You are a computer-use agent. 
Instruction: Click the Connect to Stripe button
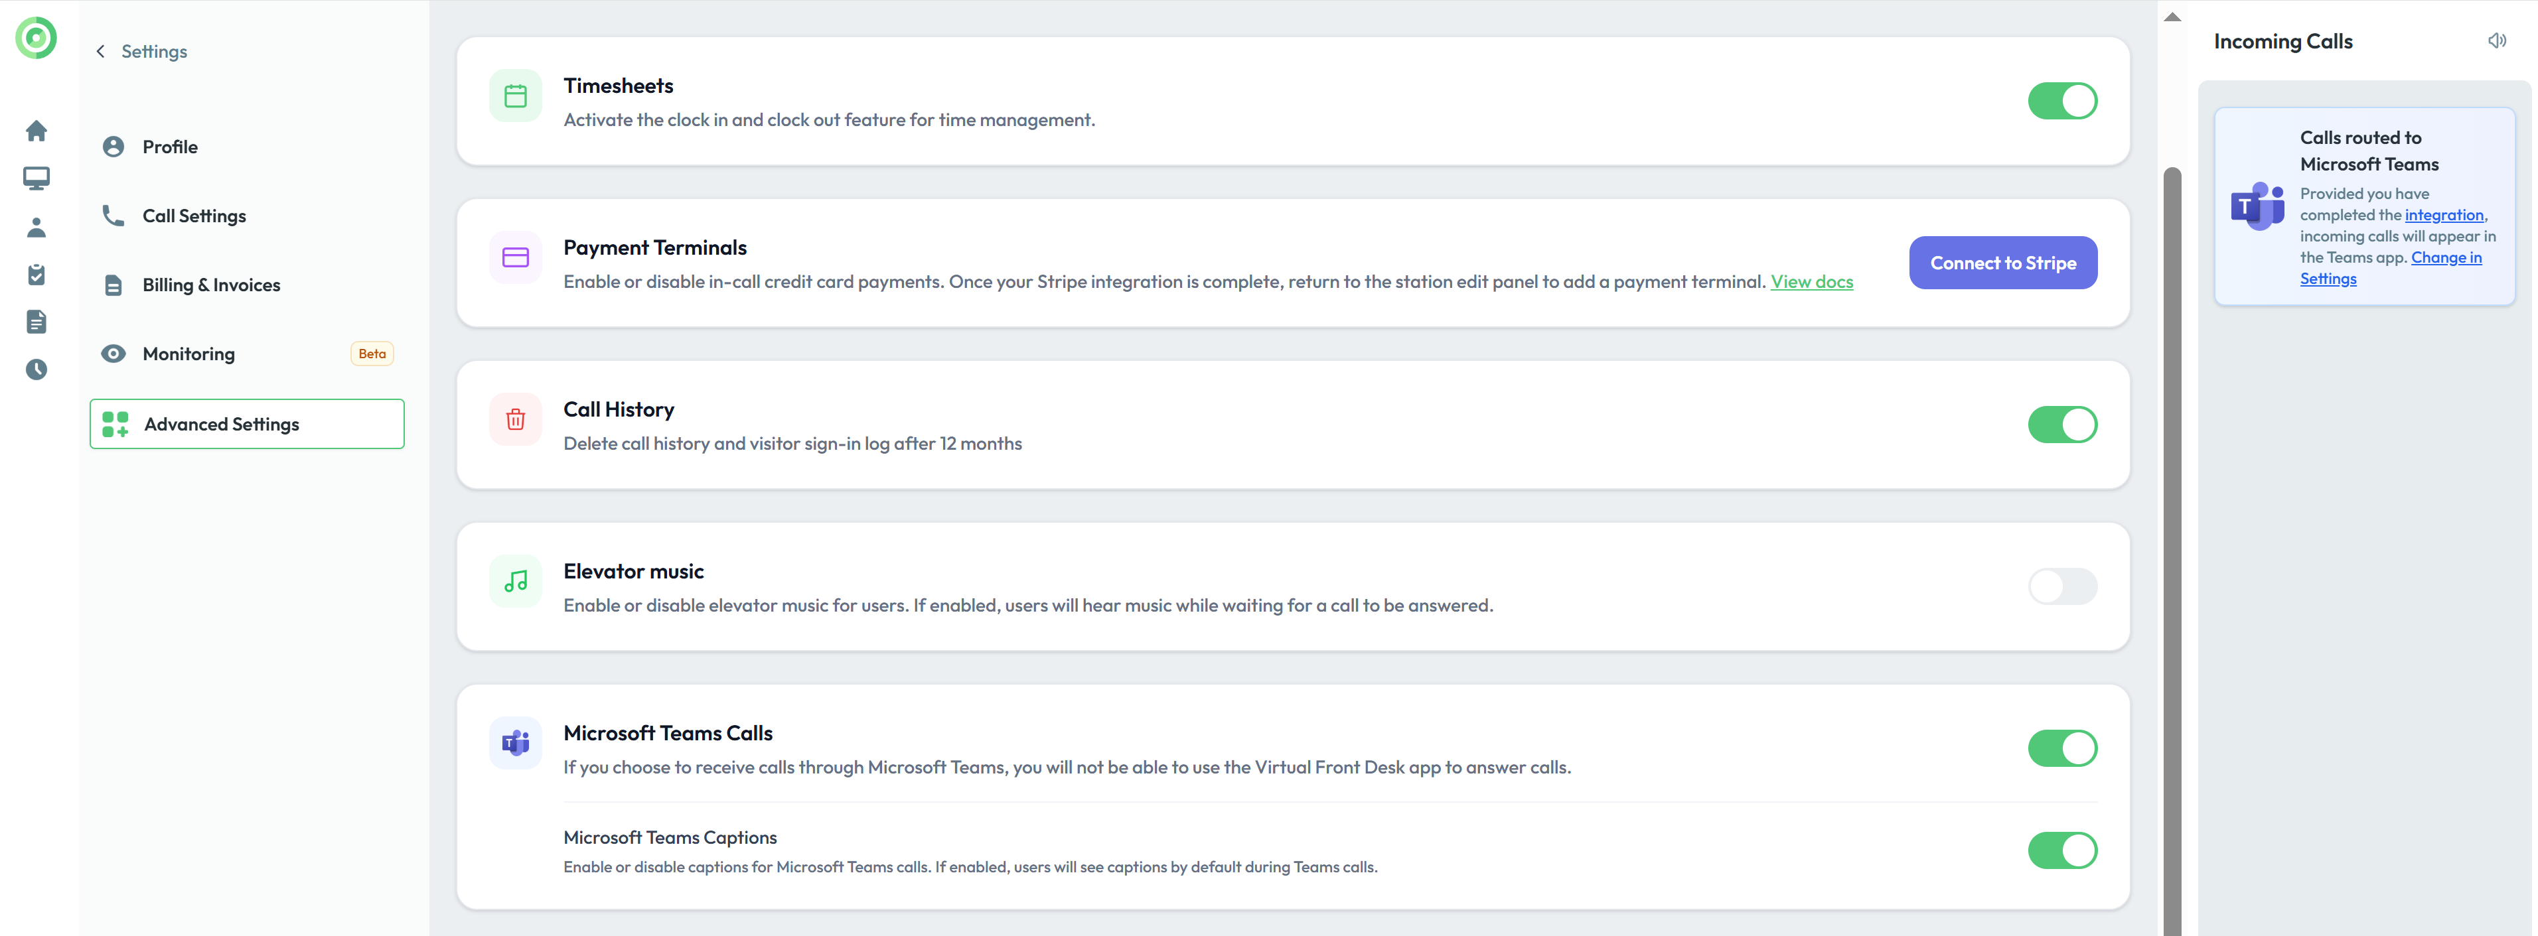[2002, 263]
